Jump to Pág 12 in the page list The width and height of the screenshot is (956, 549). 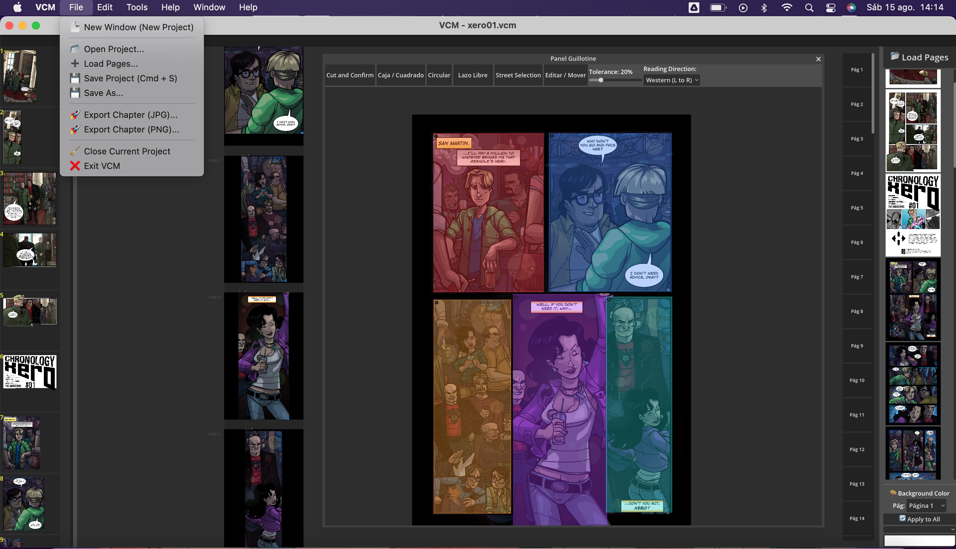[857, 449]
